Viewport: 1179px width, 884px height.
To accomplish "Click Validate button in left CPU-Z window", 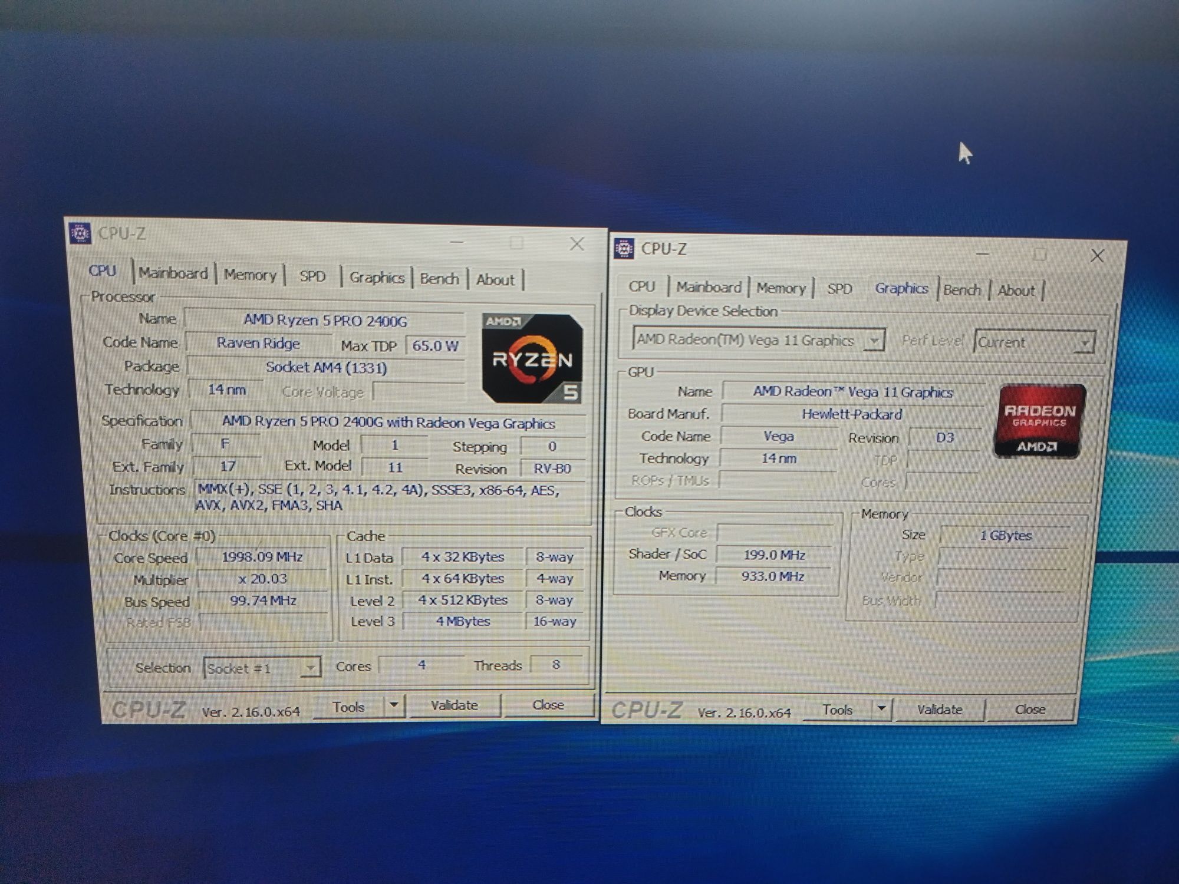I will pyautogui.click(x=455, y=705).
